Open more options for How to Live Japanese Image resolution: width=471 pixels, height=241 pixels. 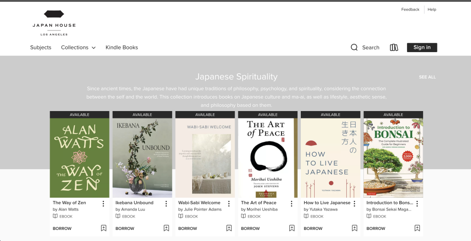click(x=355, y=204)
